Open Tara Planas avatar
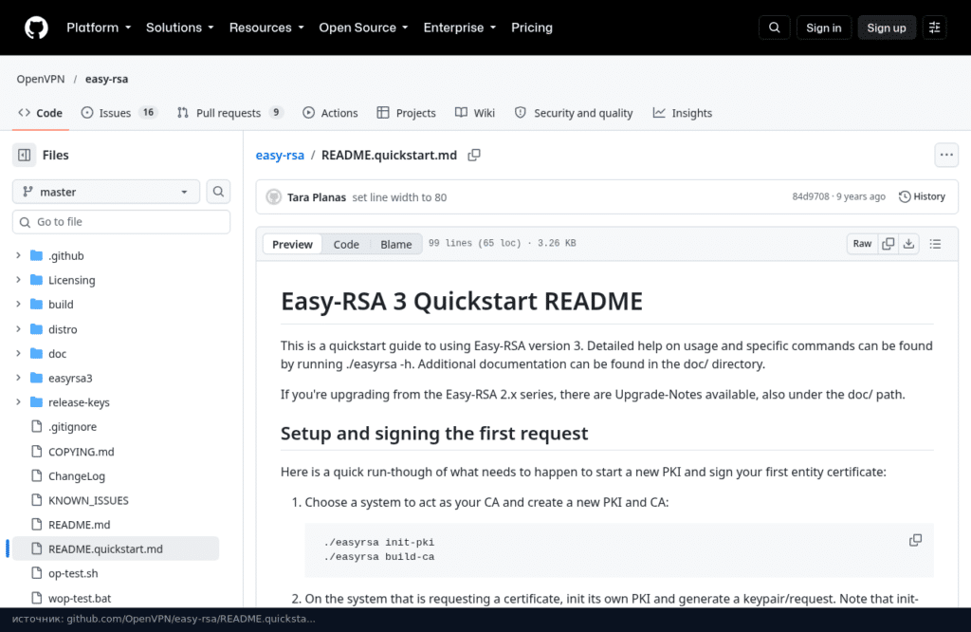 [274, 197]
